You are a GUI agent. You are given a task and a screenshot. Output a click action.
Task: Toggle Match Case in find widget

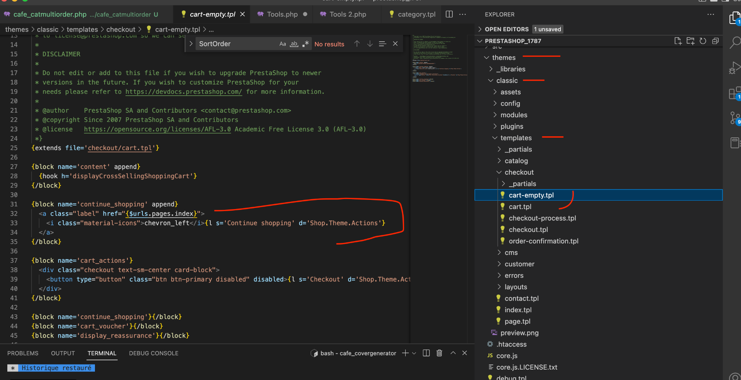coord(283,44)
